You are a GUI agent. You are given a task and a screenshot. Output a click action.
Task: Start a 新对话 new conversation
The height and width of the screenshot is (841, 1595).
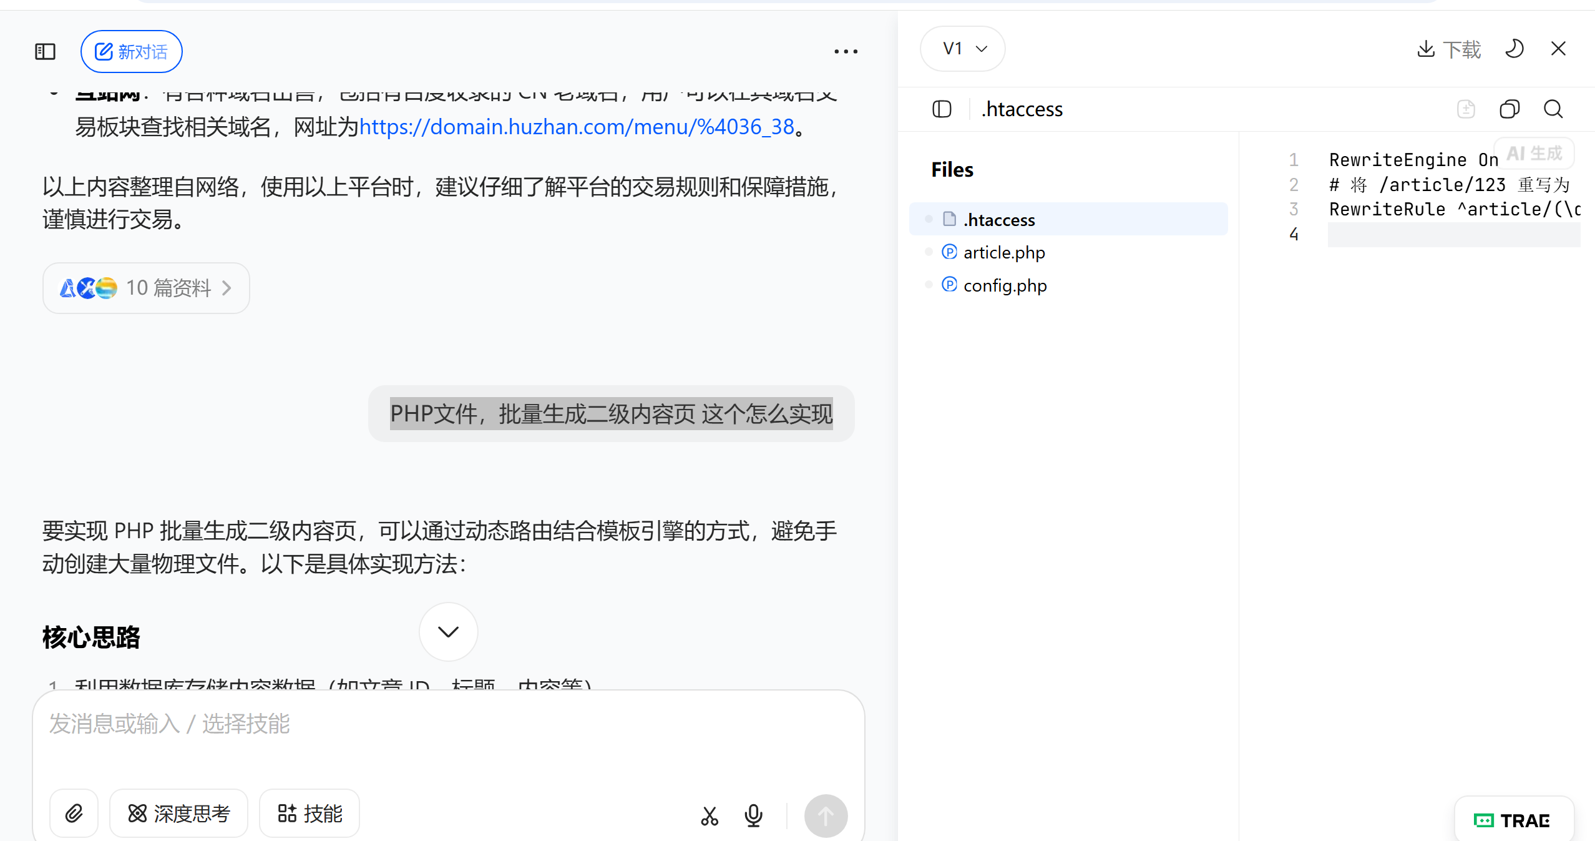coord(131,52)
